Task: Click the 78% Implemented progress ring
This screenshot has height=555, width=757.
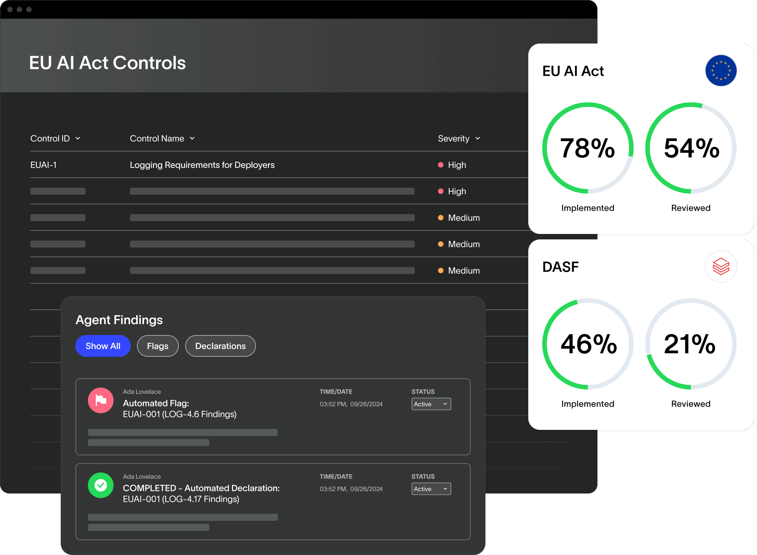Action: [x=587, y=148]
